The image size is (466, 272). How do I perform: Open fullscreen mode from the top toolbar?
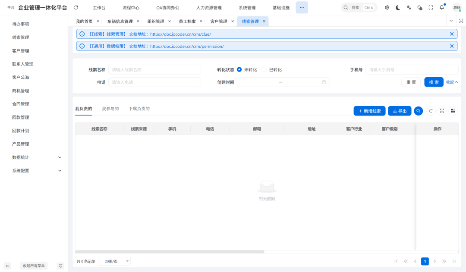[x=430, y=7]
